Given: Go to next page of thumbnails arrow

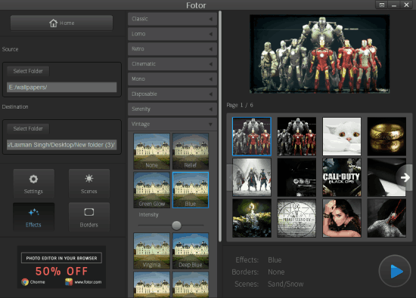Looking at the screenshot, I should coord(405,177).
